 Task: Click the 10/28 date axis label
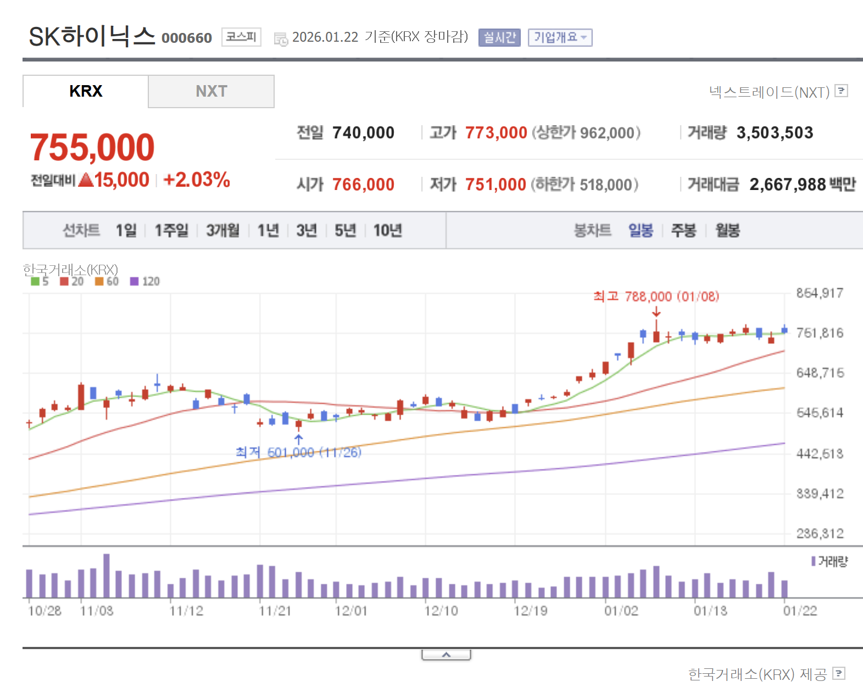pyautogui.click(x=45, y=611)
